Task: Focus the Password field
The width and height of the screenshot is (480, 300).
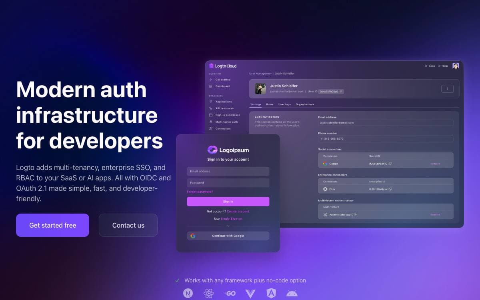Action: coord(228,183)
